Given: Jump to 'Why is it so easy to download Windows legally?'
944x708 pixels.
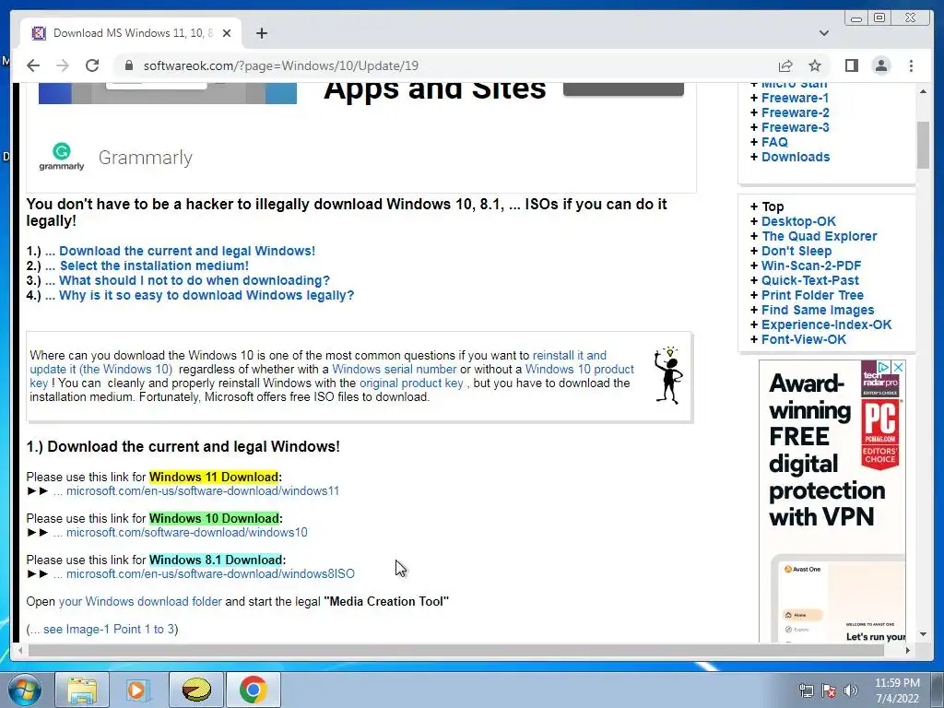Looking at the screenshot, I should (206, 295).
